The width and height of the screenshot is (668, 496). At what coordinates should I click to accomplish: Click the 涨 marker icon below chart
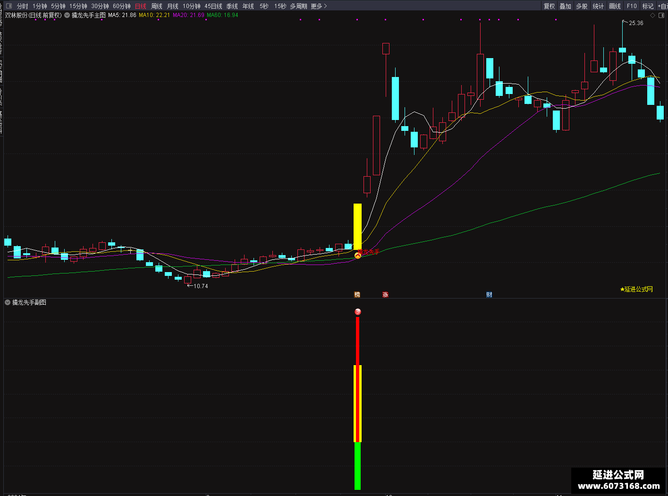pyautogui.click(x=385, y=294)
